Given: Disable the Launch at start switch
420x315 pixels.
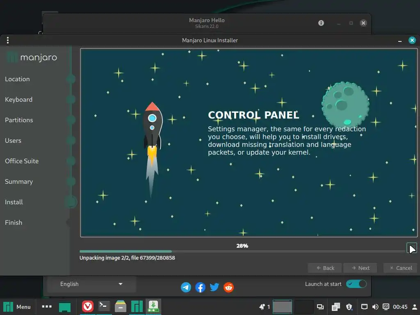Looking at the screenshot, I should tap(356, 284).
